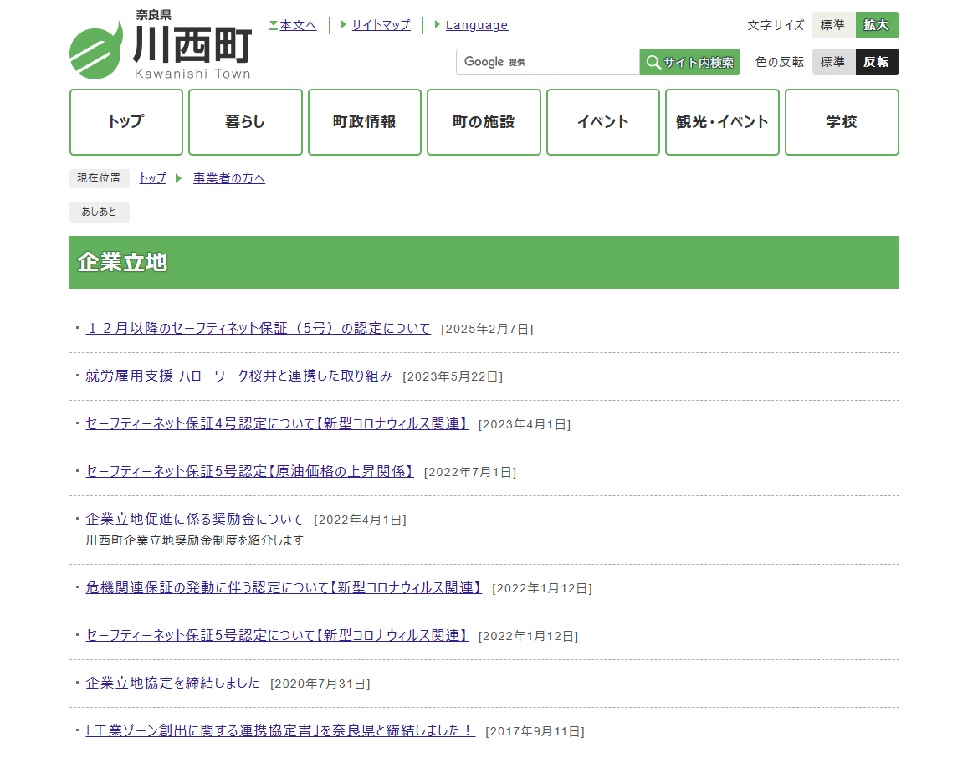Open 就労雇用支援 ハローワーク桜井 article
Image resolution: width=978 pixels, height=758 pixels.
(239, 376)
